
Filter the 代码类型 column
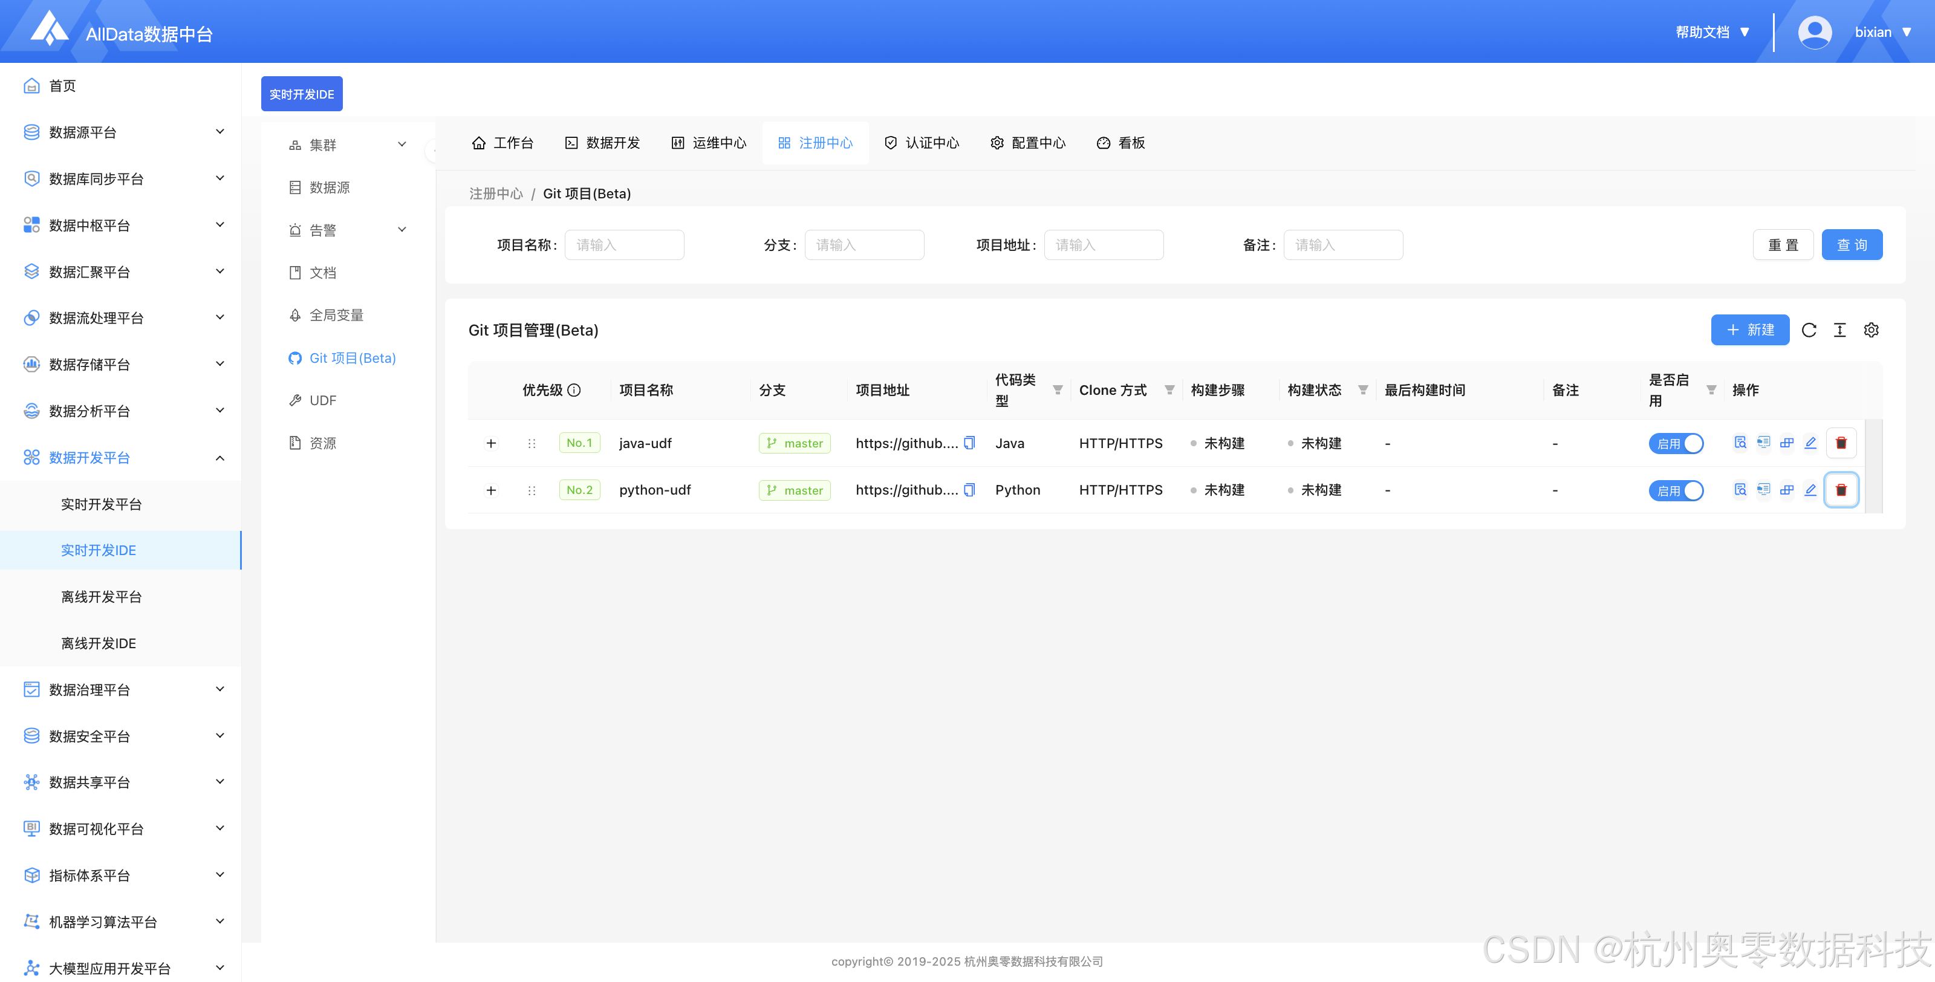pos(1057,390)
